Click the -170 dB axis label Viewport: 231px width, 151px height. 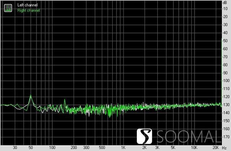click(x=226, y=137)
